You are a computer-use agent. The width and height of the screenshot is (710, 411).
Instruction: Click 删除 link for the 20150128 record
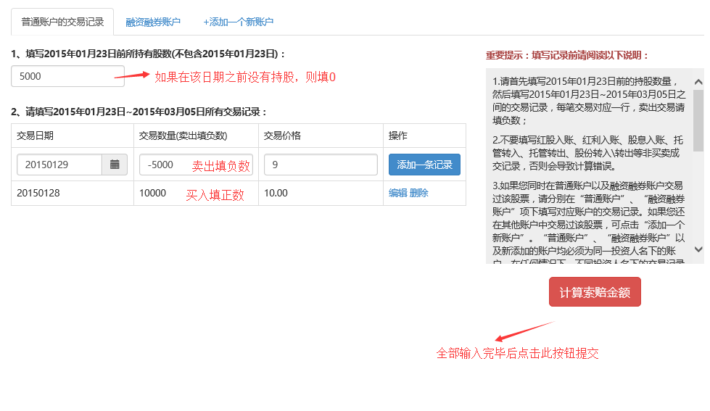[419, 193]
